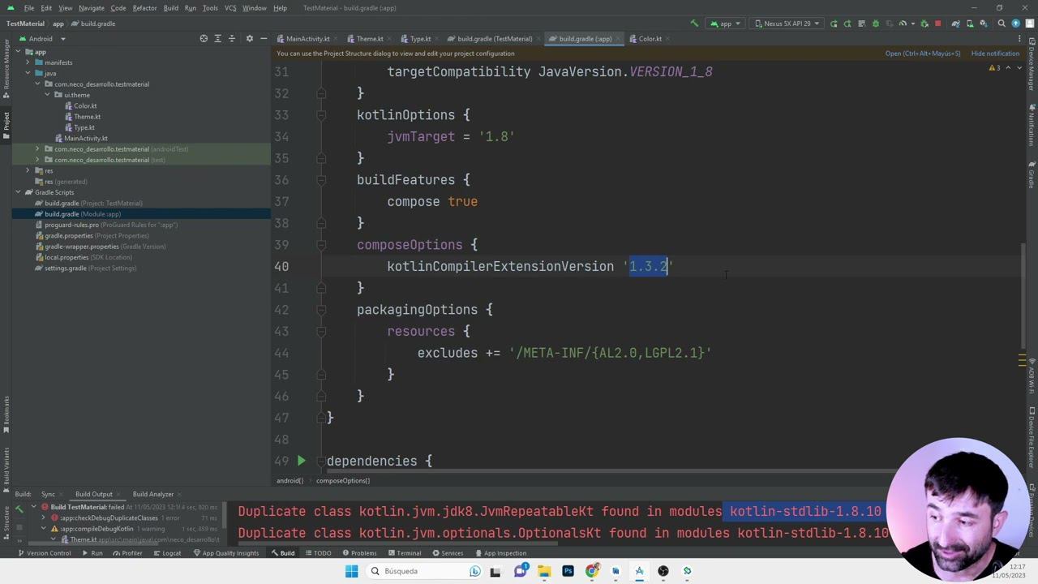Collapse app:compileDebugKotlin build node
Viewport: 1038px width, 584px height.
[44, 528]
